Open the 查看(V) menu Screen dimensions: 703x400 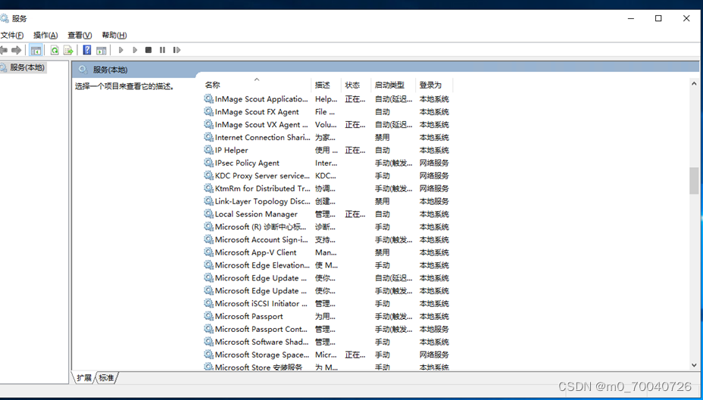[80, 35]
